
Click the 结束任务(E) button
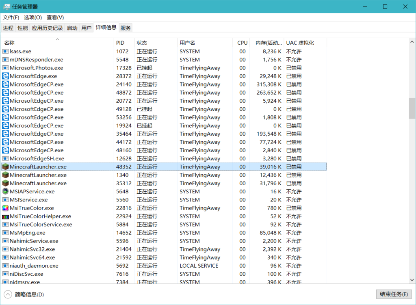tap(394, 294)
